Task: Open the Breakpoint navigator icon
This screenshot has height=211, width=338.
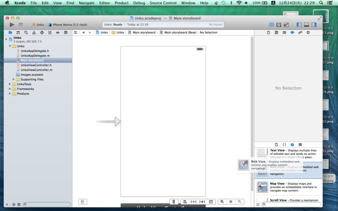Action: click(x=58, y=32)
